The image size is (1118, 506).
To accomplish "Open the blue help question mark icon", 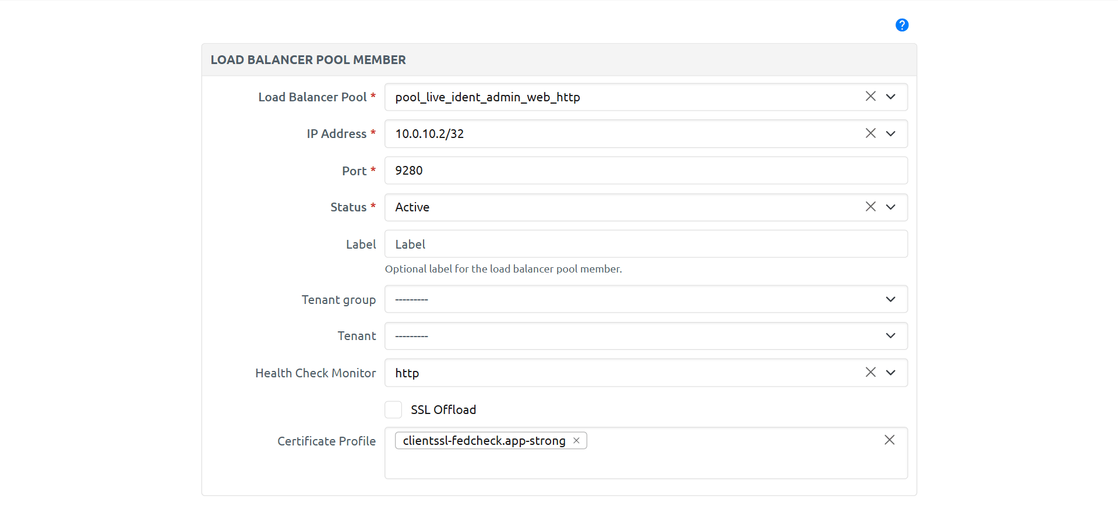I will [x=901, y=25].
